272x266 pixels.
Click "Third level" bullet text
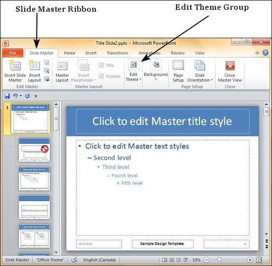pyautogui.click(x=116, y=167)
